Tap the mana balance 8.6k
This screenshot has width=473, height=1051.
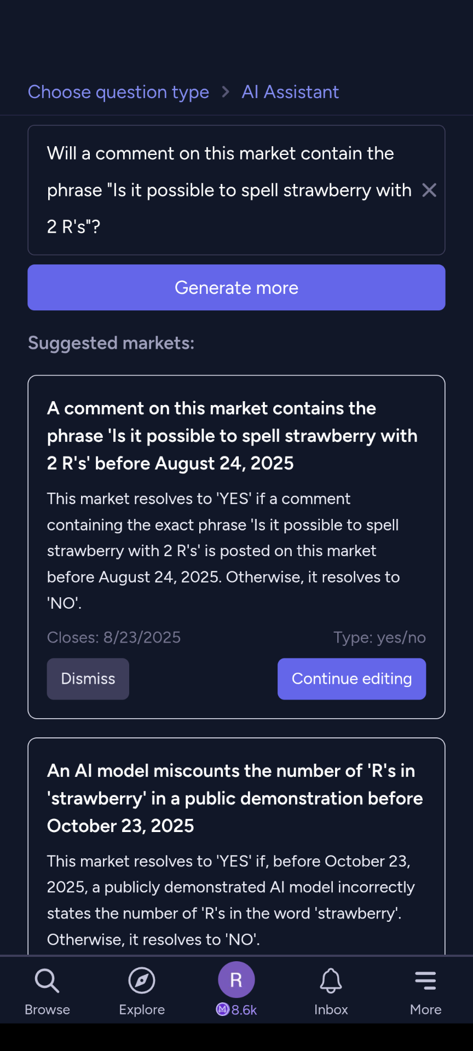236,1009
